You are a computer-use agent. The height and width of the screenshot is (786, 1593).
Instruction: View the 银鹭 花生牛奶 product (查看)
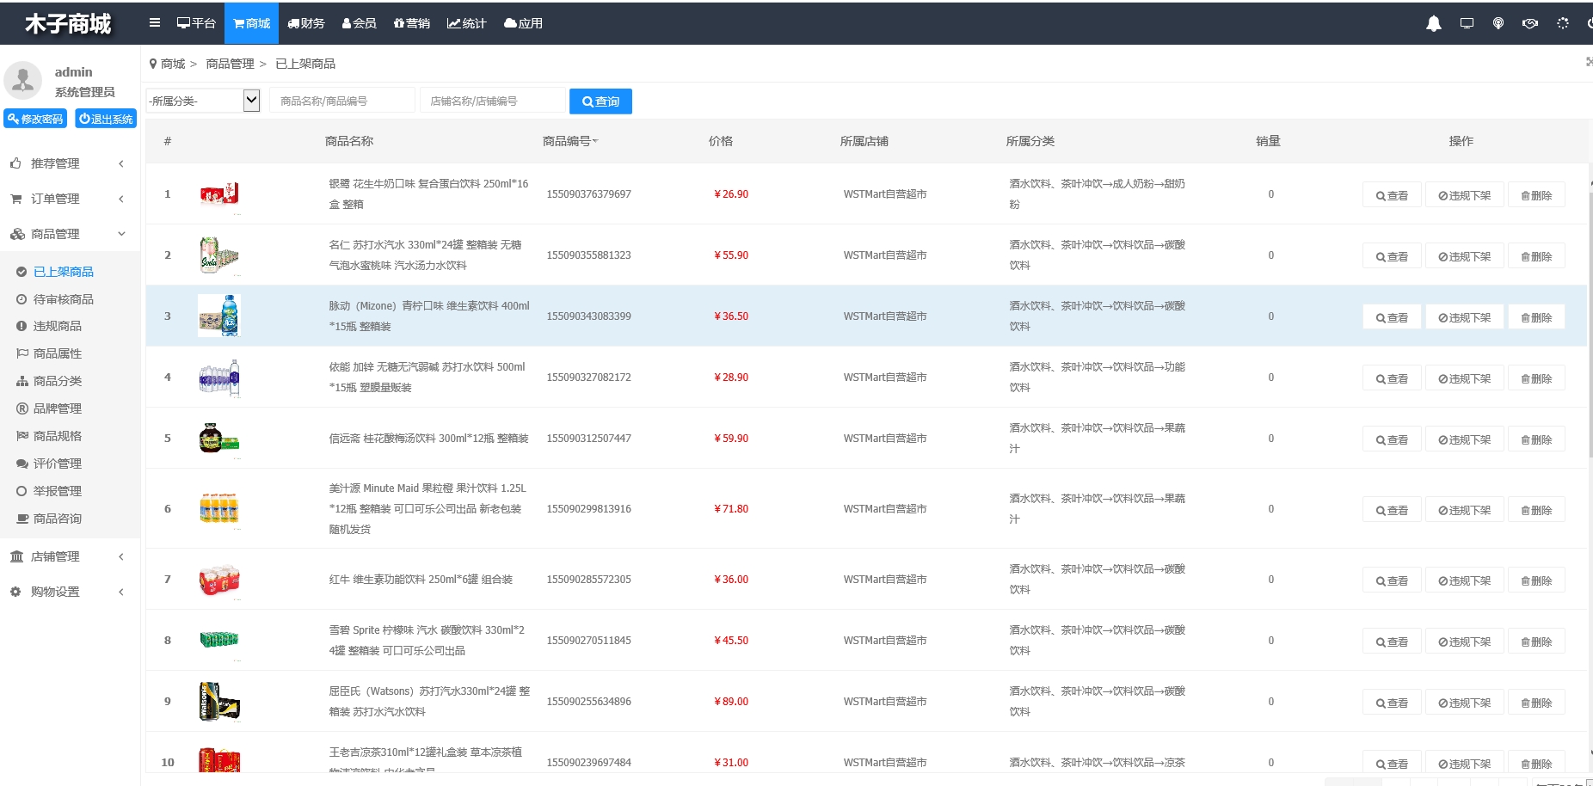pyautogui.click(x=1392, y=195)
